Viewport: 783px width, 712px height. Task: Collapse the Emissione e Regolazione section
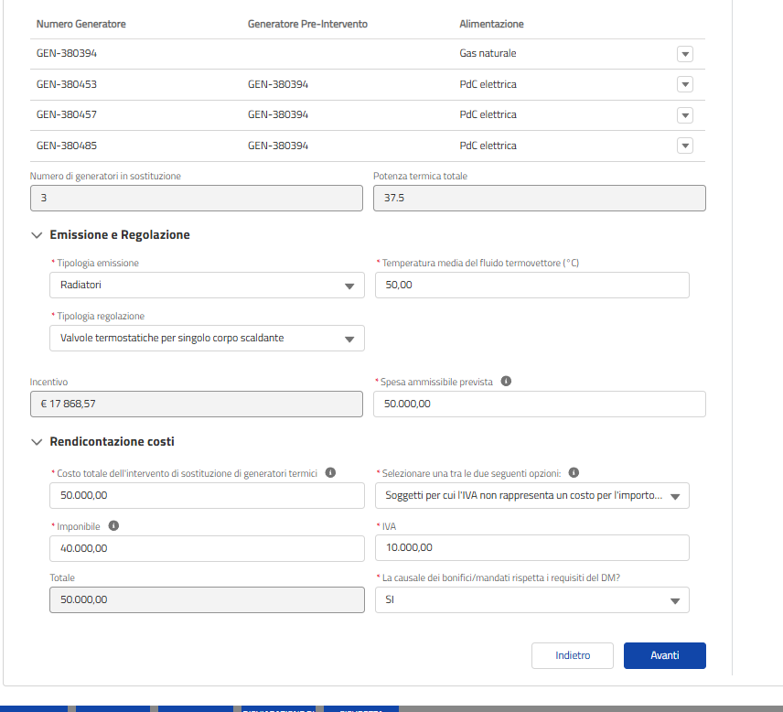pyautogui.click(x=37, y=235)
